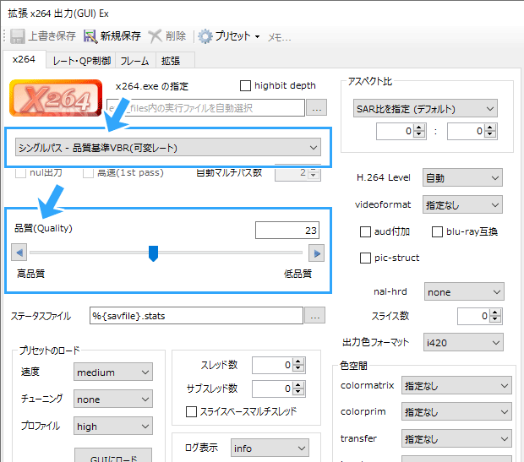Enable the blu-ray互換 checkbox

(x=438, y=231)
